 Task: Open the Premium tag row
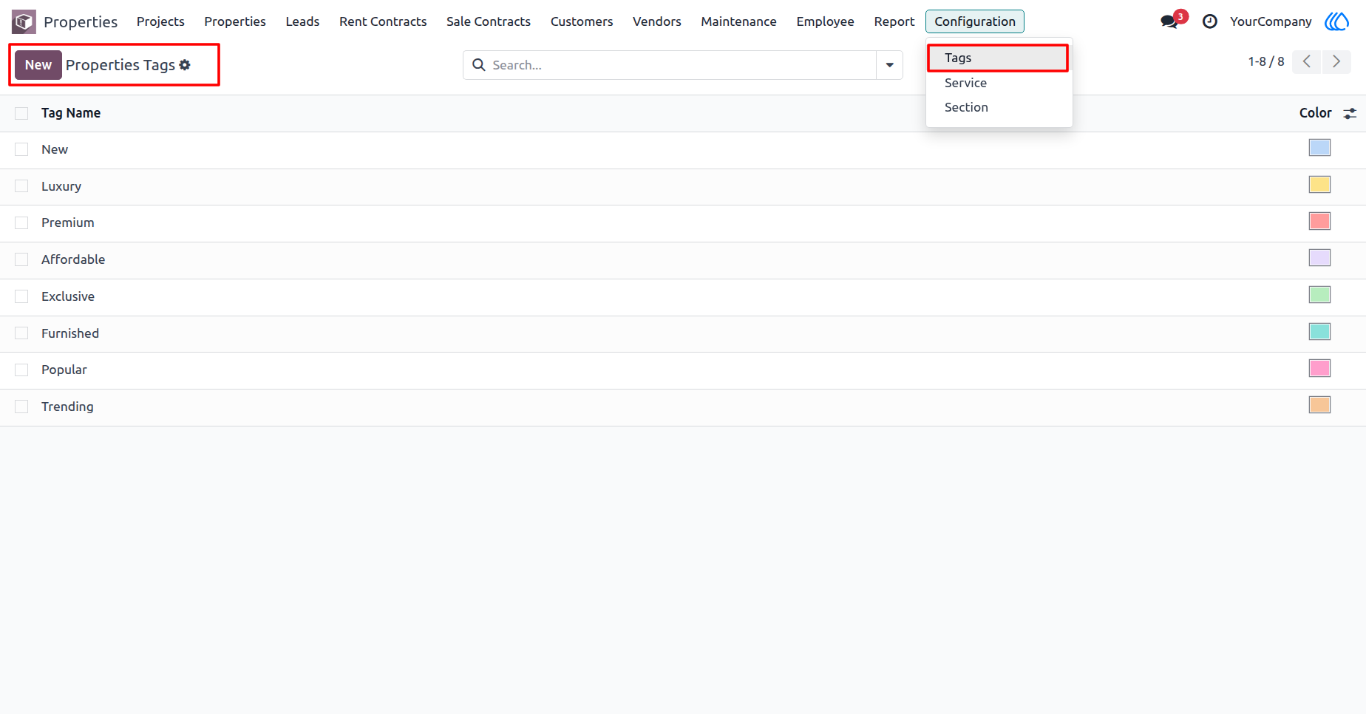click(x=683, y=223)
